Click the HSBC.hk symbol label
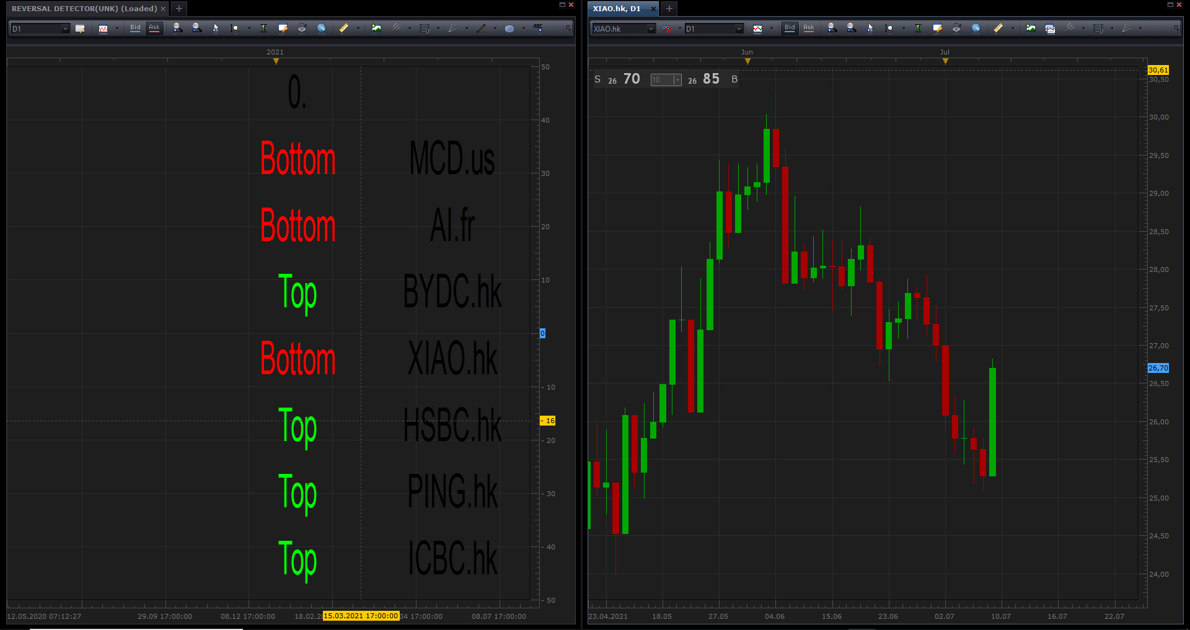Viewport: 1190px width, 630px height. 452,426
